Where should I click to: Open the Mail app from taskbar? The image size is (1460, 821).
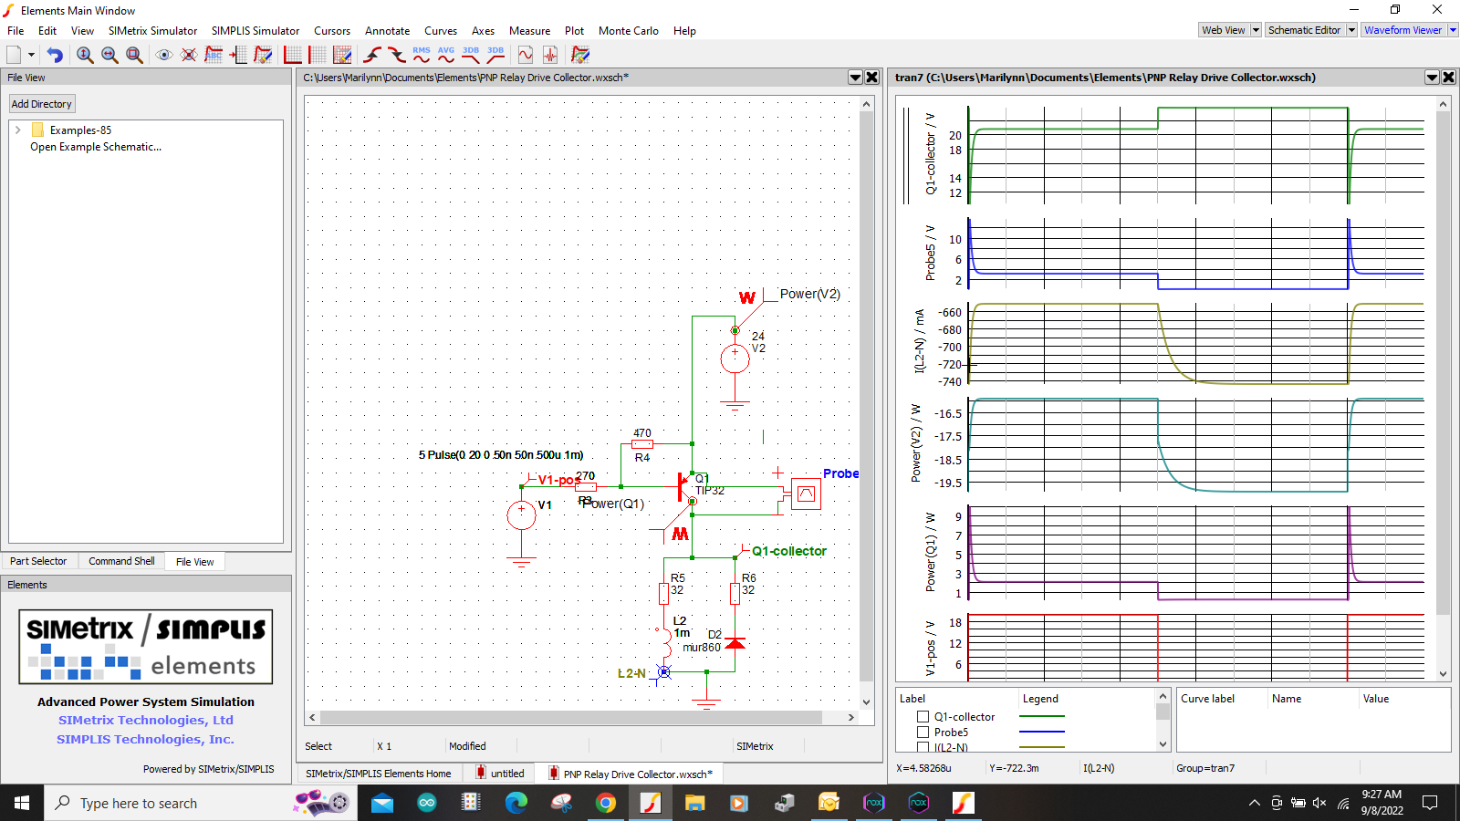pos(382,803)
